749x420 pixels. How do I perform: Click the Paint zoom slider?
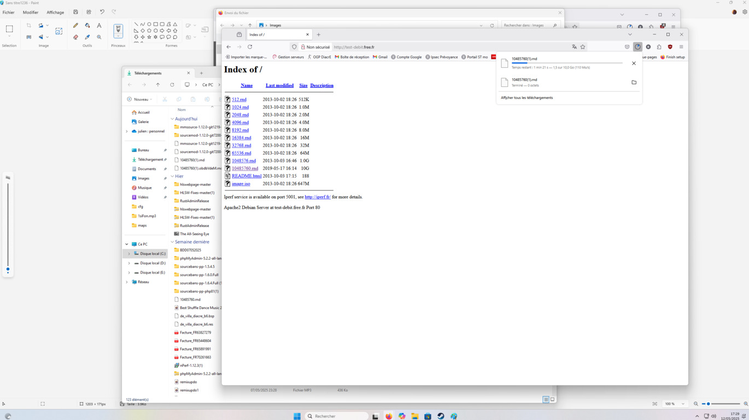click(x=721, y=404)
